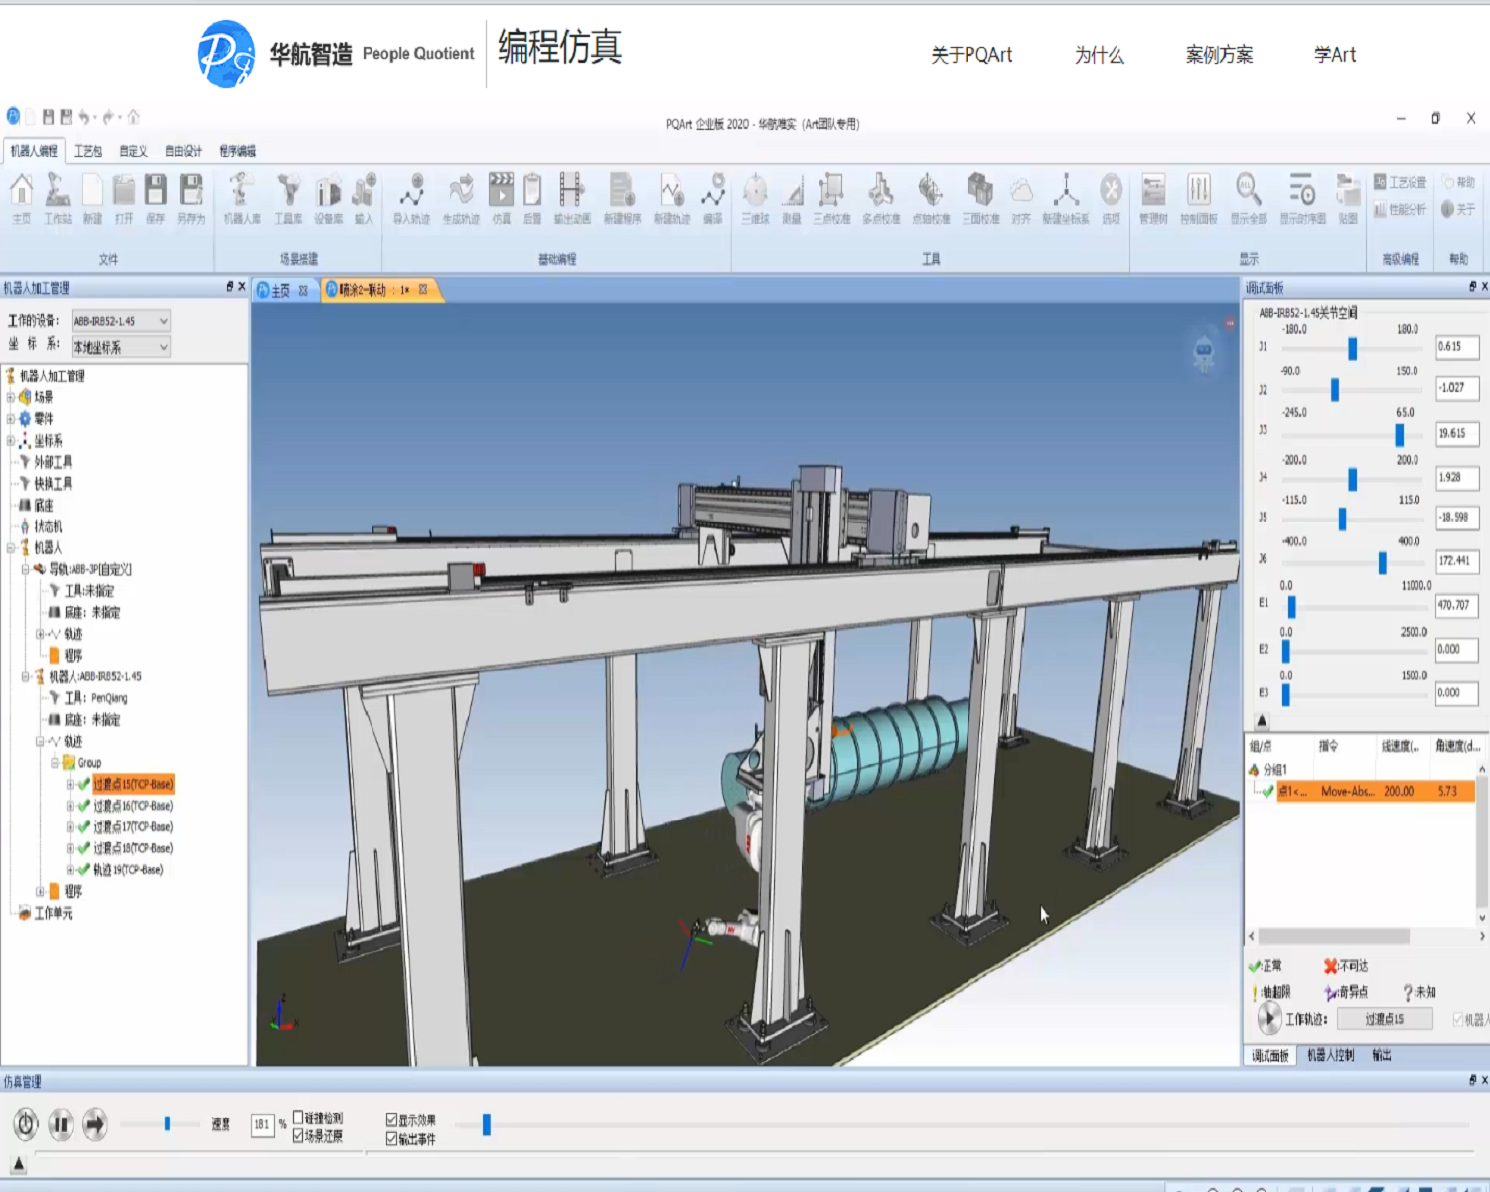Expand the 场景 node in tree

(11, 397)
